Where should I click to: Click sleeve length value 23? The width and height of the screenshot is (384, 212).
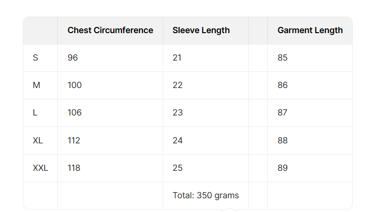[x=178, y=113]
